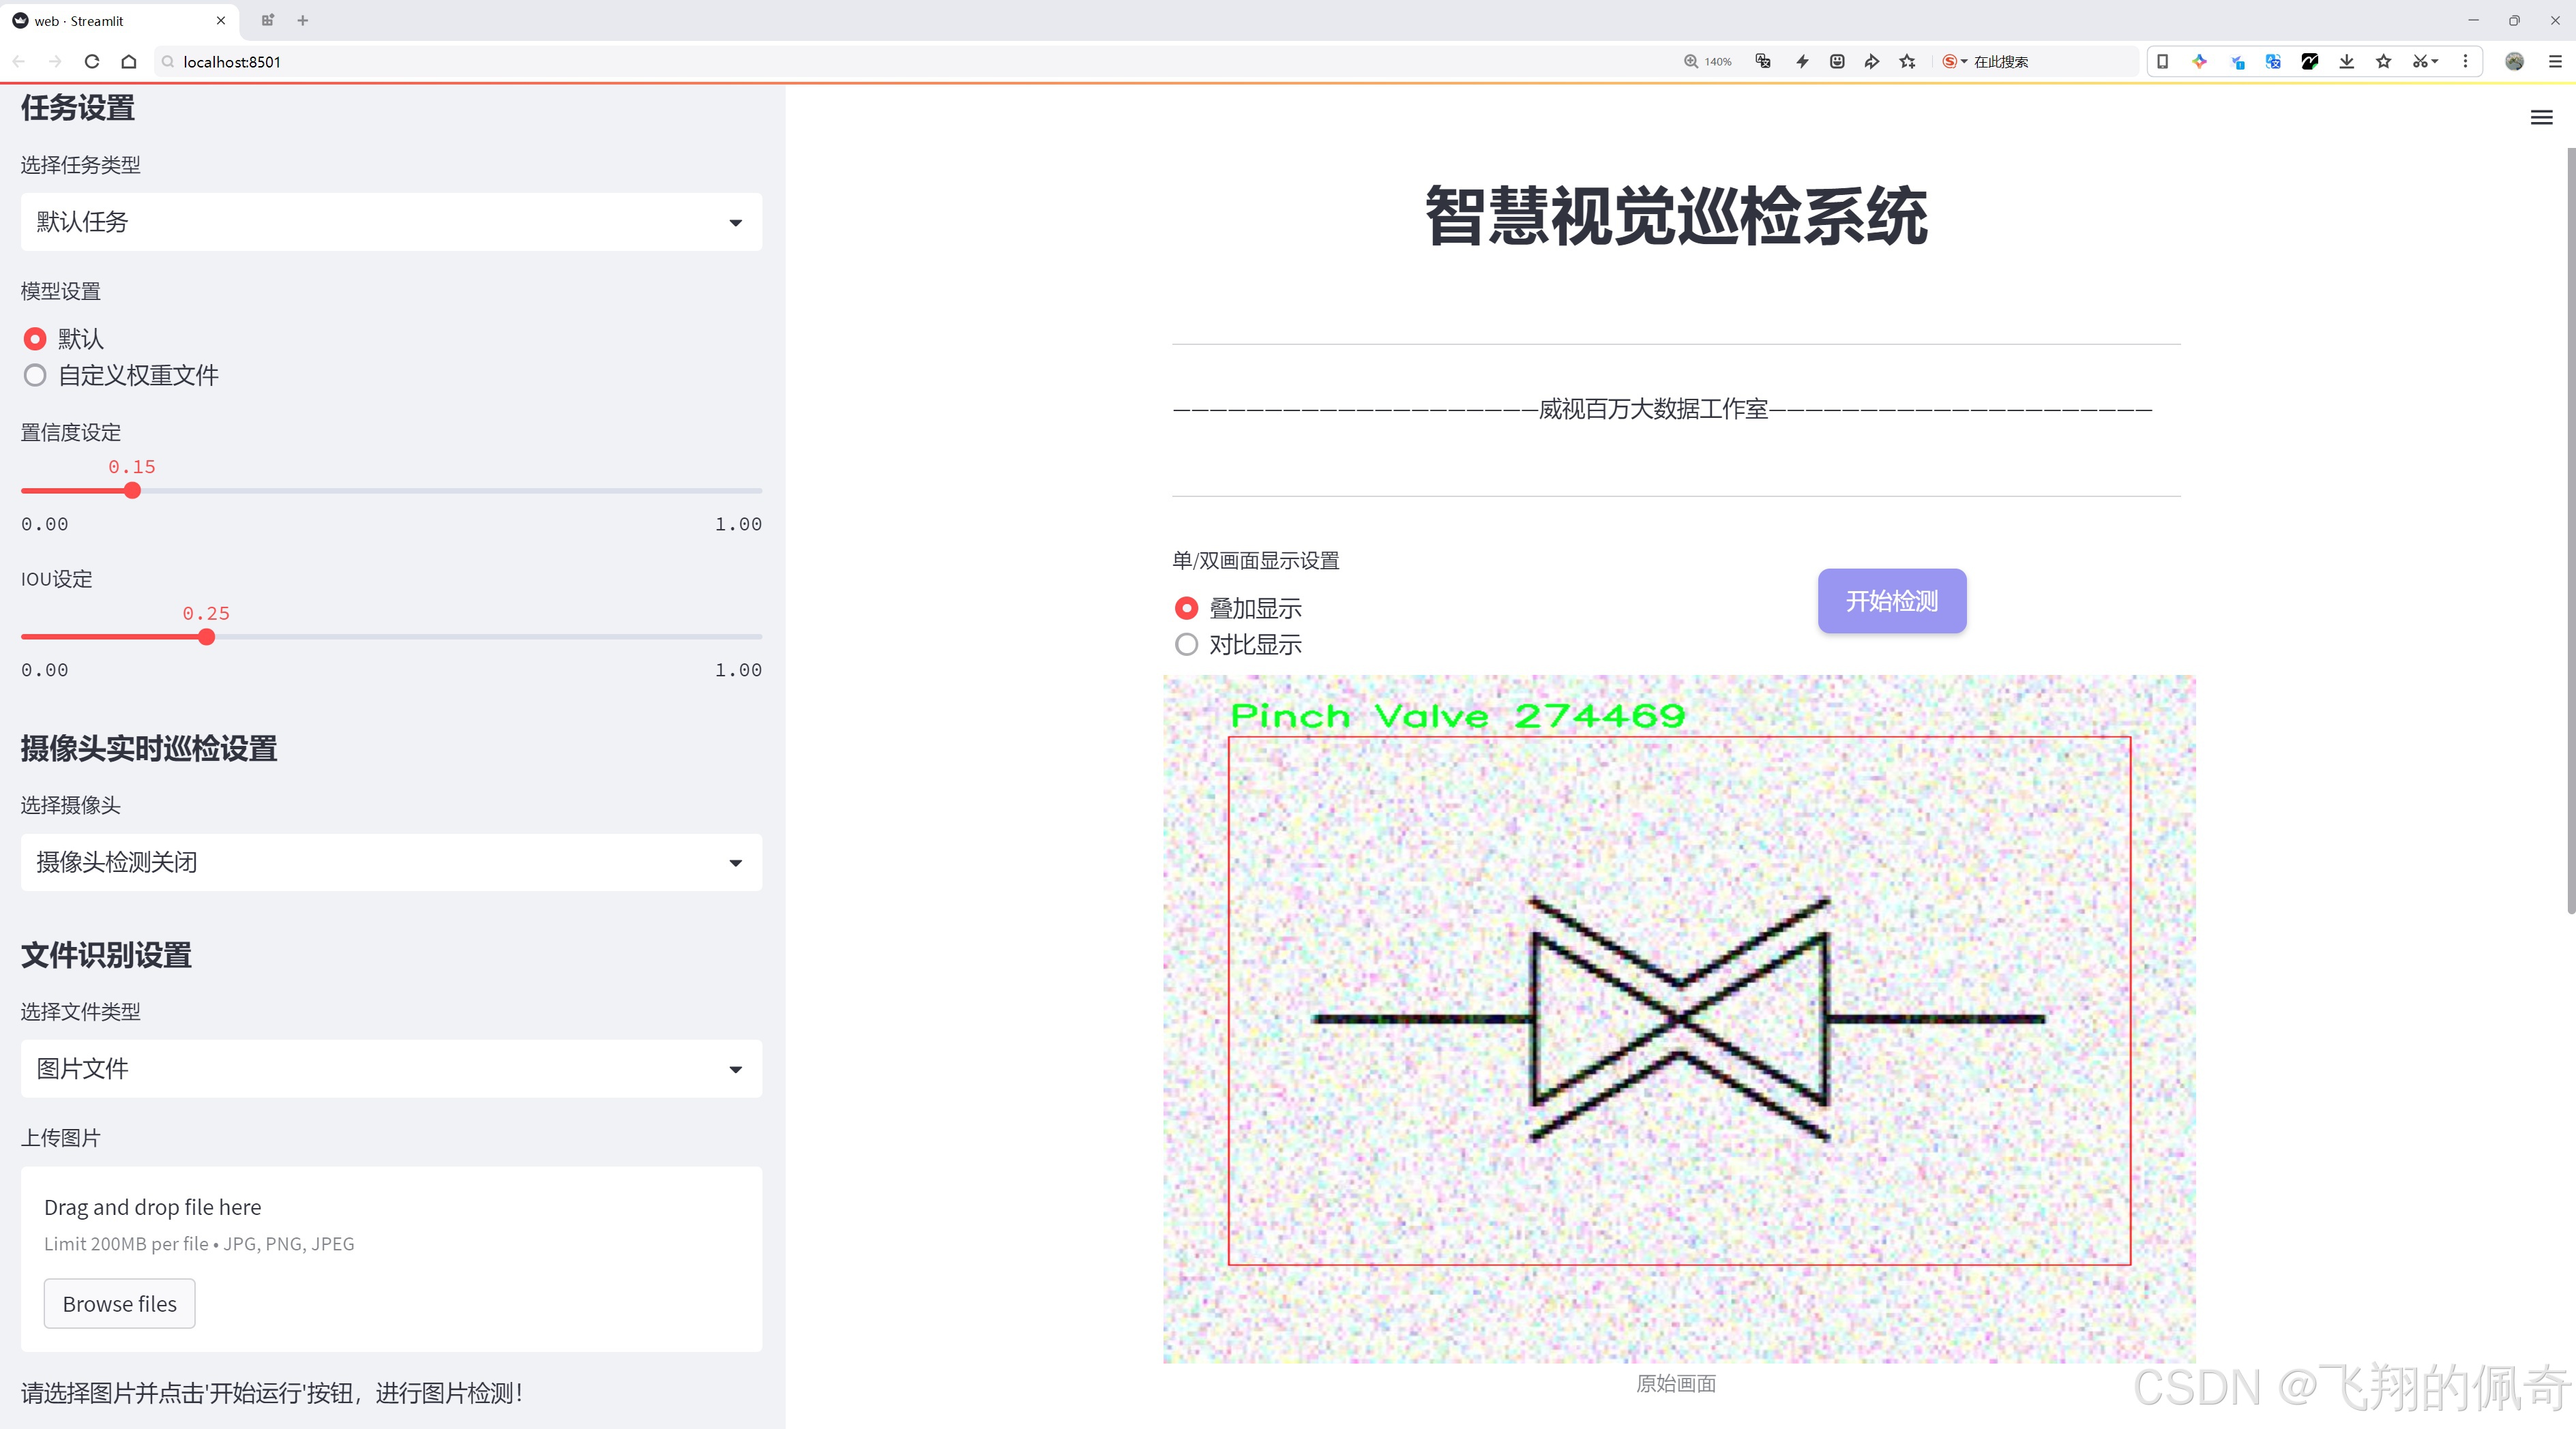Click the blue notification extension icon

tap(2237, 62)
